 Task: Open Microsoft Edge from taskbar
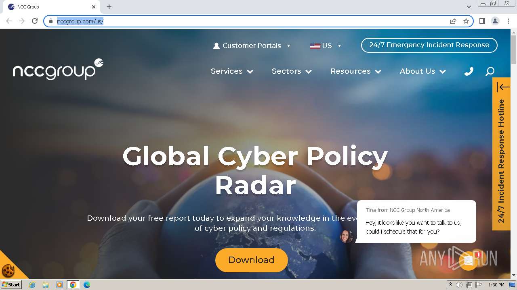[87, 285]
